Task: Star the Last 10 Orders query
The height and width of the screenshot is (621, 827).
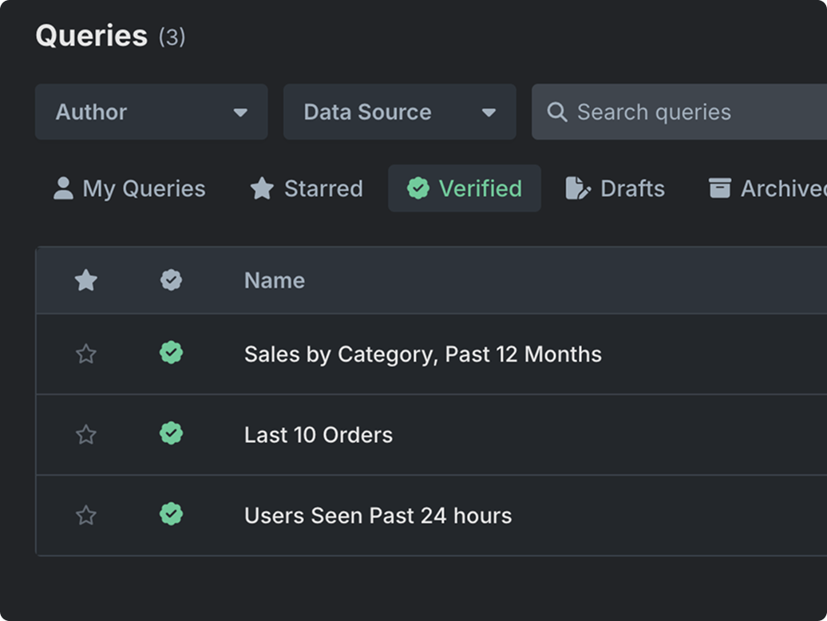Action: (x=85, y=434)
